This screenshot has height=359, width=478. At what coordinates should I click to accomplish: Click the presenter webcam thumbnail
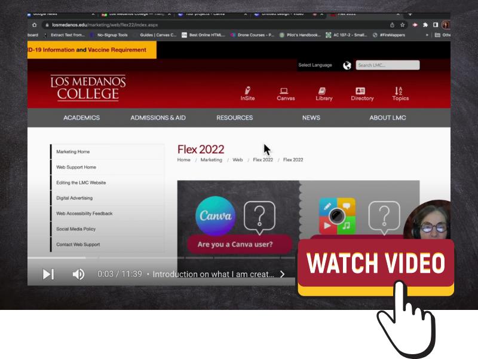[428, 220]
